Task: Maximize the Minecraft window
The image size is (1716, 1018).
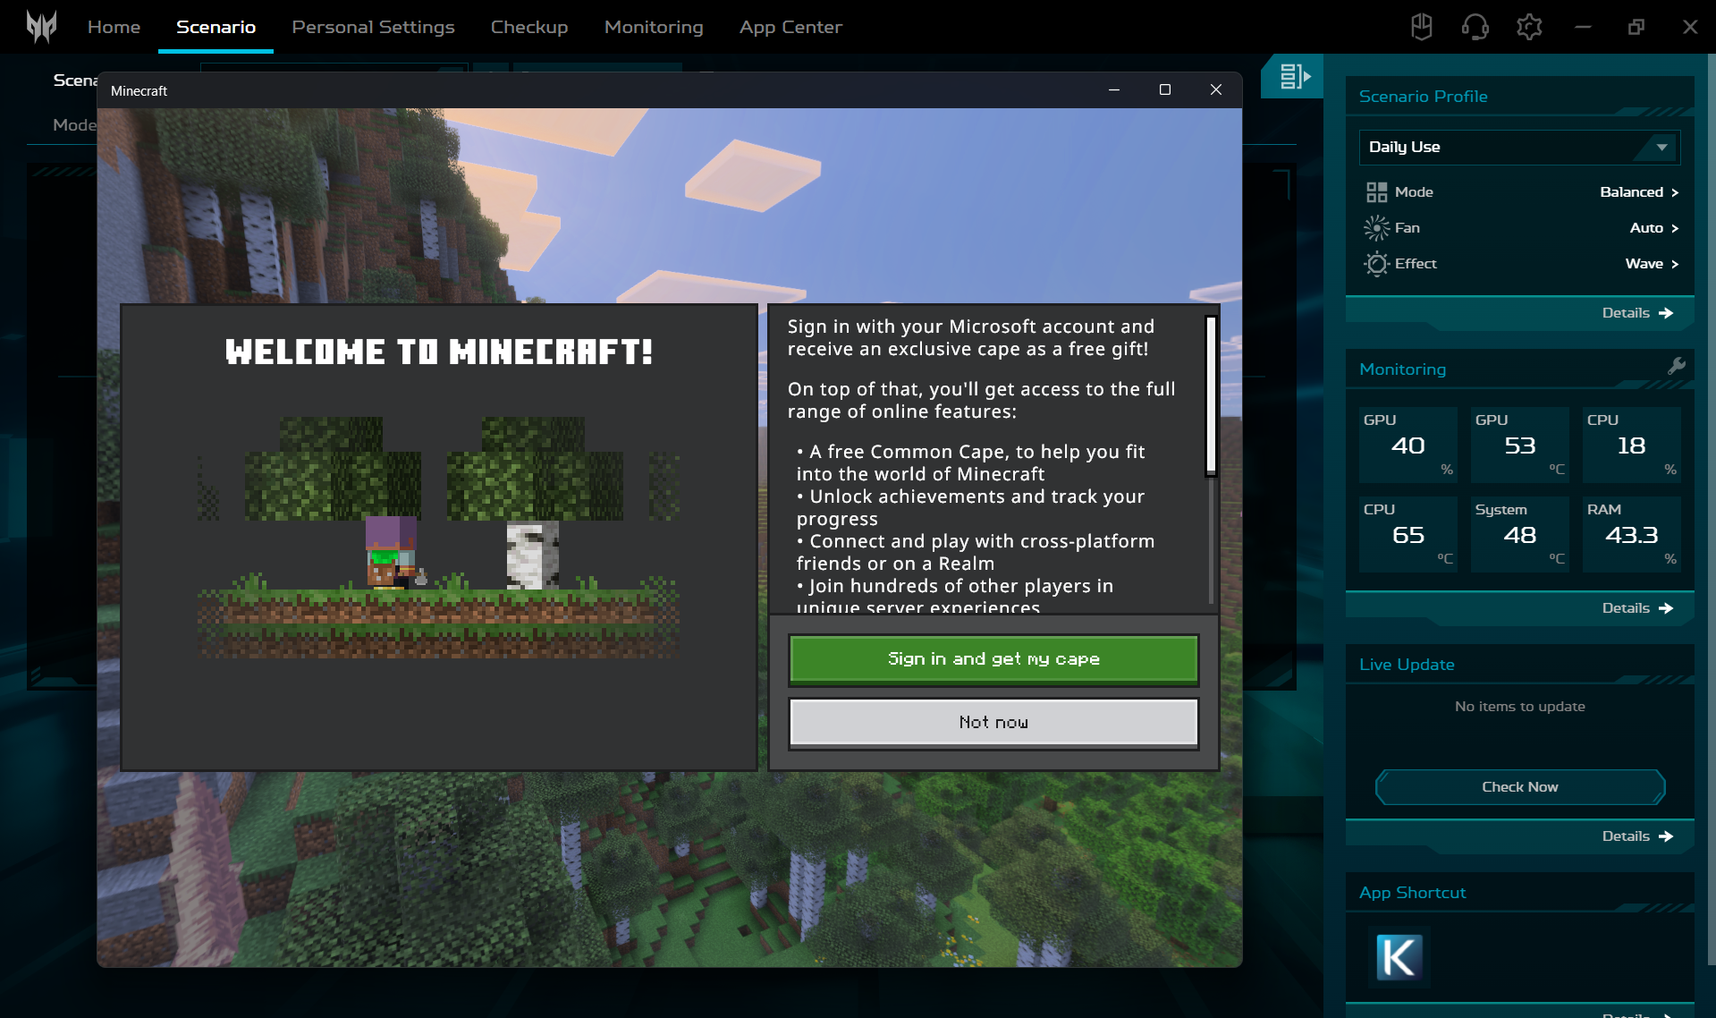Action: point(1164,89)
